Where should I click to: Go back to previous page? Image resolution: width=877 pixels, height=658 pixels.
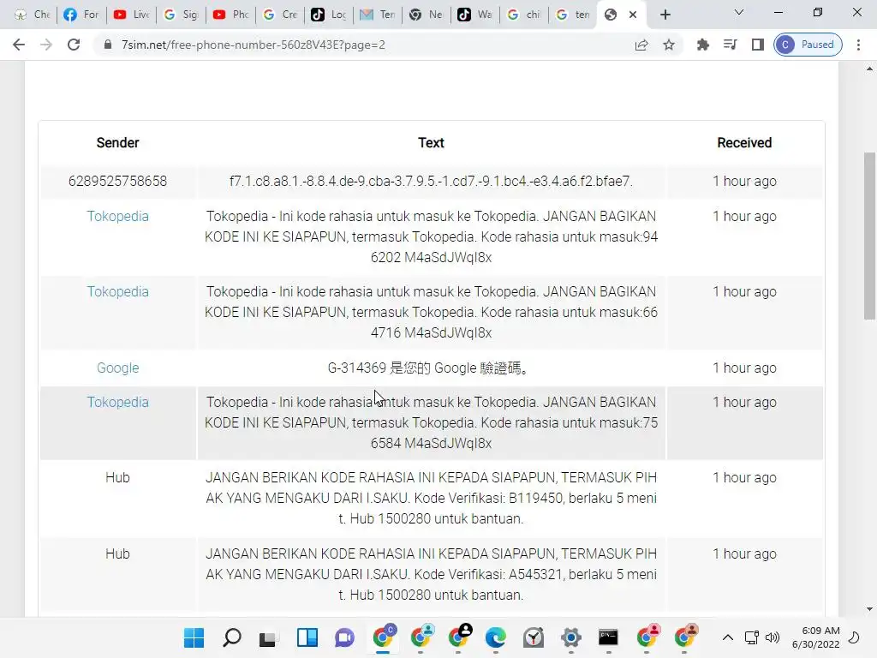pyautogui.click(x=19, y=45)
